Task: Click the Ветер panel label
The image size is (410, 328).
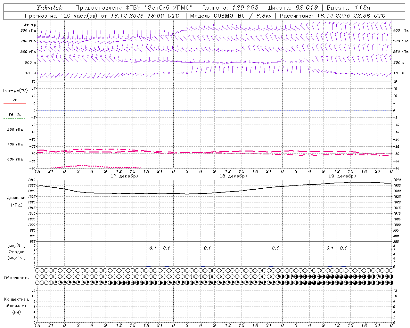Action: (x=30, y=24)
